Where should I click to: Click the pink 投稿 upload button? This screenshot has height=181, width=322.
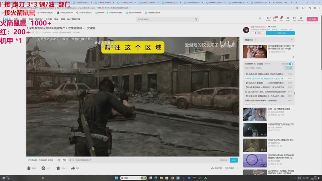coord(312,19)
